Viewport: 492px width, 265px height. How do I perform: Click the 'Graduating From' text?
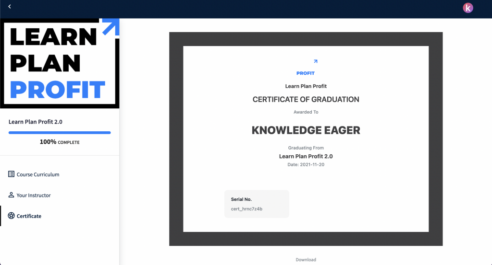[306, 148]
